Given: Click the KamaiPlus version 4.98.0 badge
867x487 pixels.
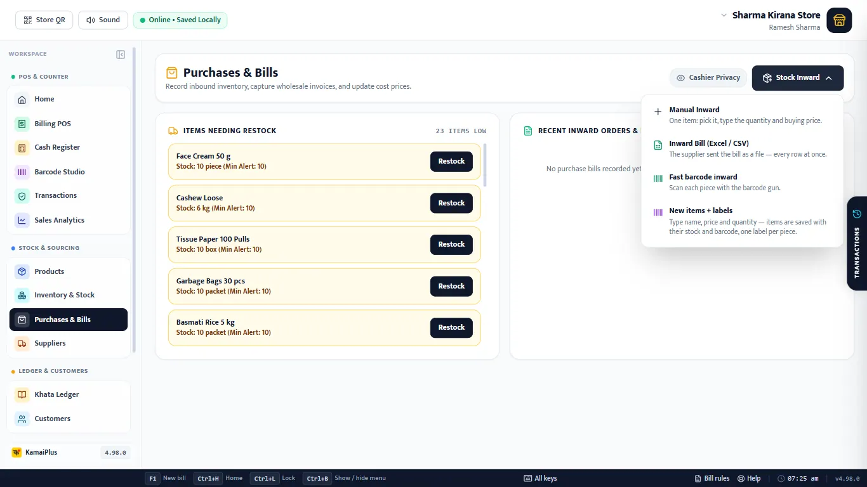Looking at the screenshot, I should 116,453.
